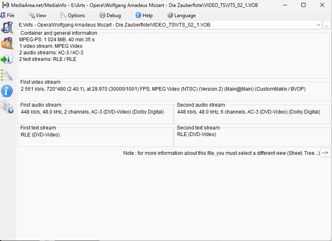This screenshot has width=332, height=241.
Task: Open the Help menu
Action: (x=144, y=15)
